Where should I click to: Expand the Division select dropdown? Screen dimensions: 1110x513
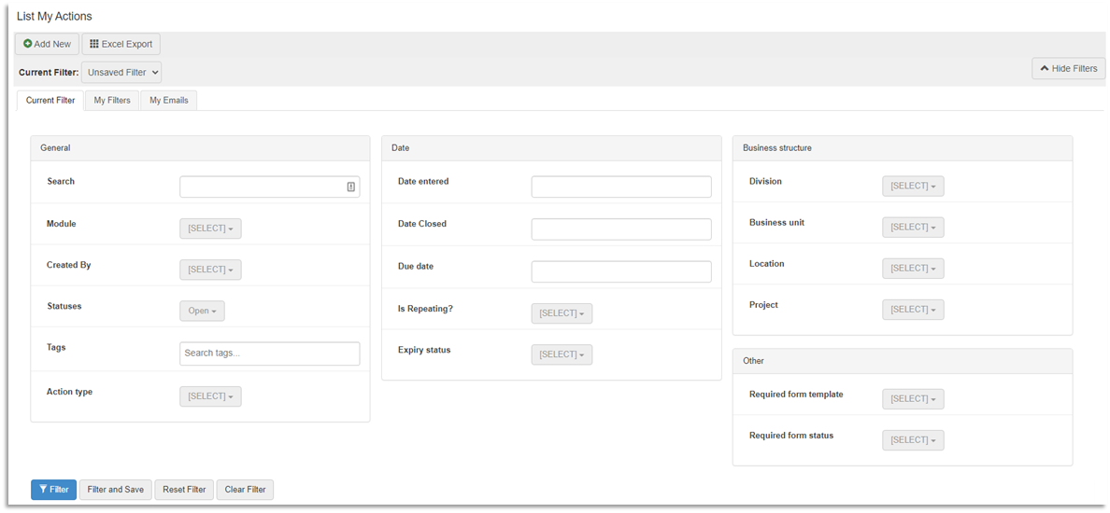pos(913,187)
